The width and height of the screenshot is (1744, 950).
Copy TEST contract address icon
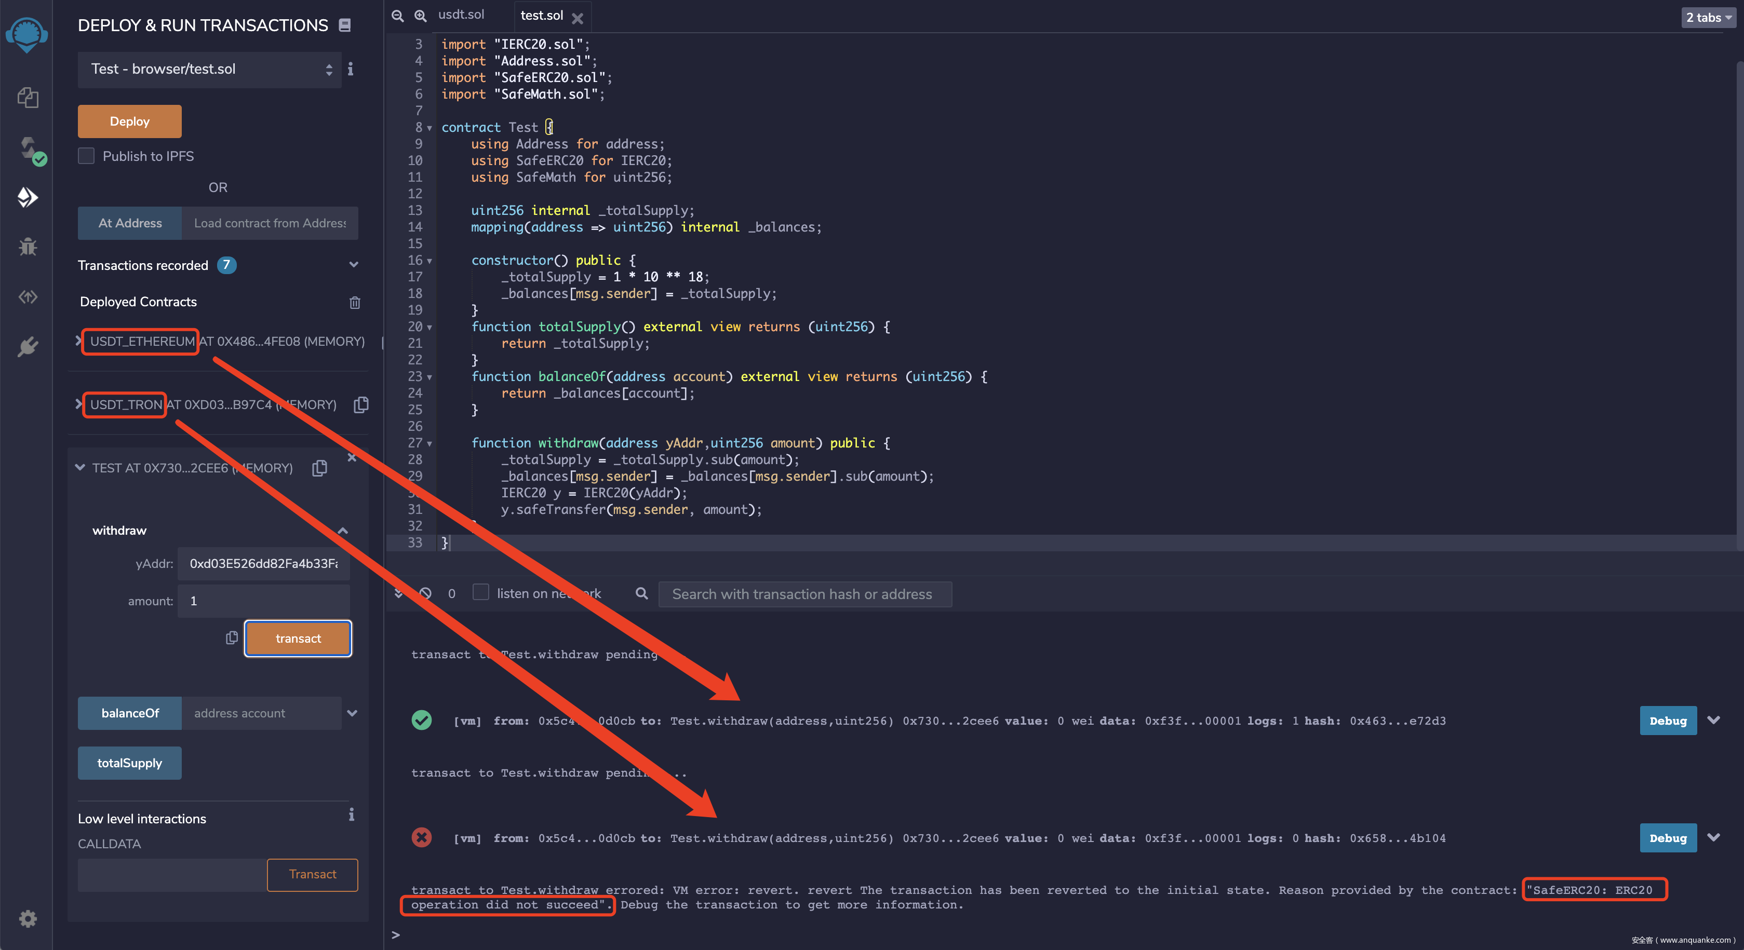pos(319,468)
